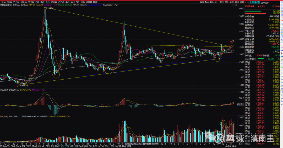The height and width of the screenshot is (148, 283).
Task: Select the DMI indicator tab
Action: pyautogui.click(x=13, y=146)
